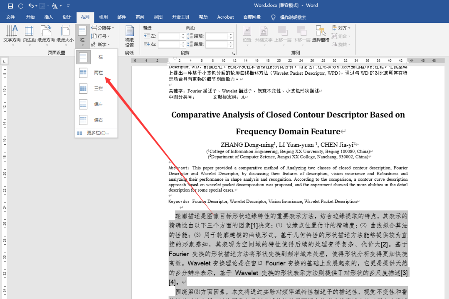Click the left indent 左 input field

tap(170, 36)
